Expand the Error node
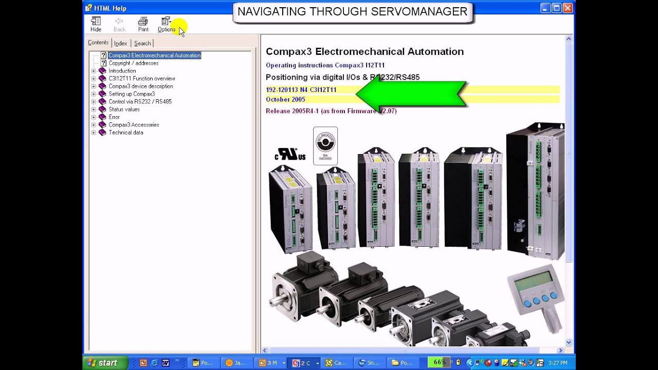This screenshot has width=658, height=370. 94,117
